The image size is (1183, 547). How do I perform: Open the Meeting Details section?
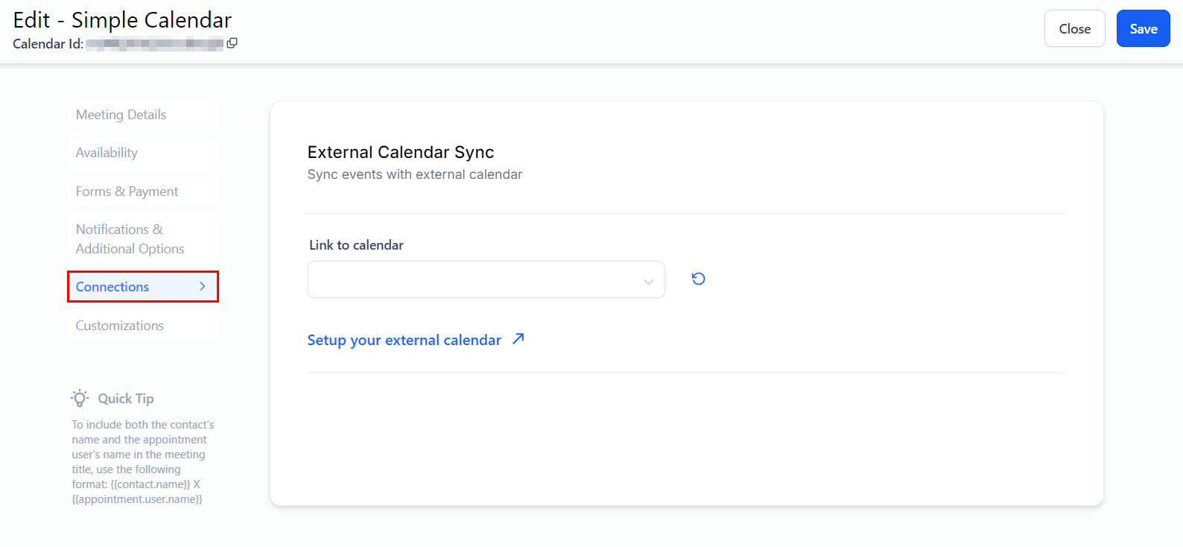[x=121, y=115]
